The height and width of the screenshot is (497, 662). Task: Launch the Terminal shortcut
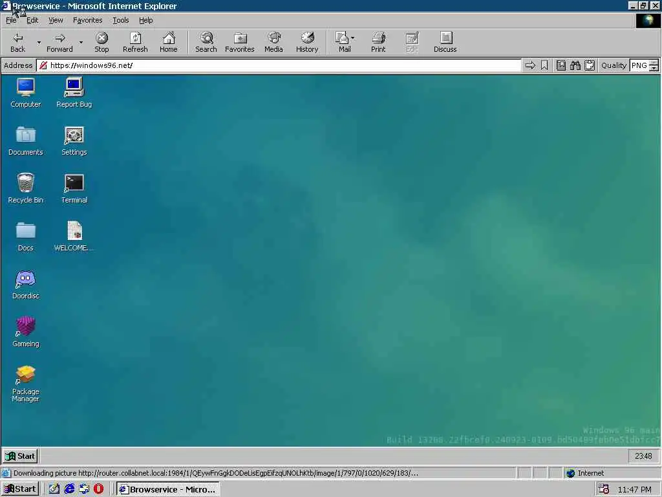coord(74,188)
